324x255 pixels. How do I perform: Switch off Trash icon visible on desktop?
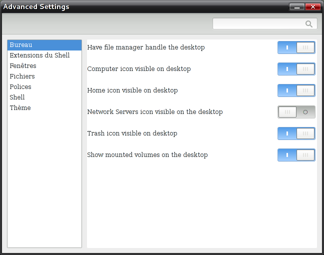[x=296, y=133]
